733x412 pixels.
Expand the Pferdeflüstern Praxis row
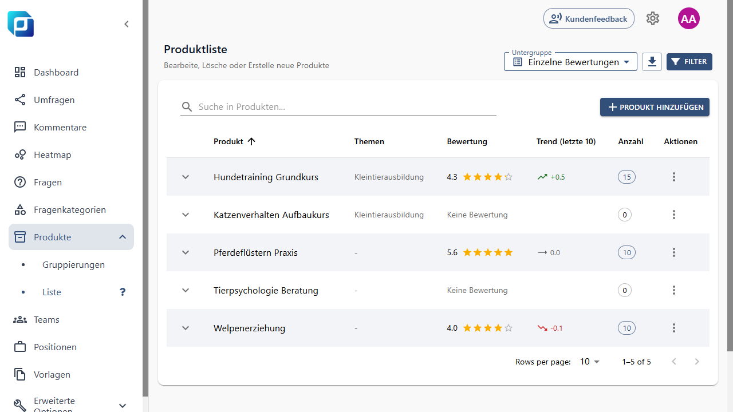(186, 252)
